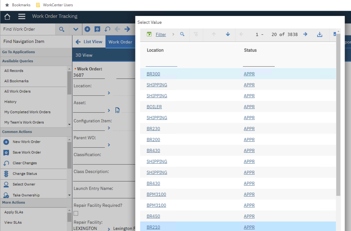This screenshot has height=231, width=351.
Task: Open the Repair Facility lookup chevron beside LEXINGTON
Action: point(109,229)
